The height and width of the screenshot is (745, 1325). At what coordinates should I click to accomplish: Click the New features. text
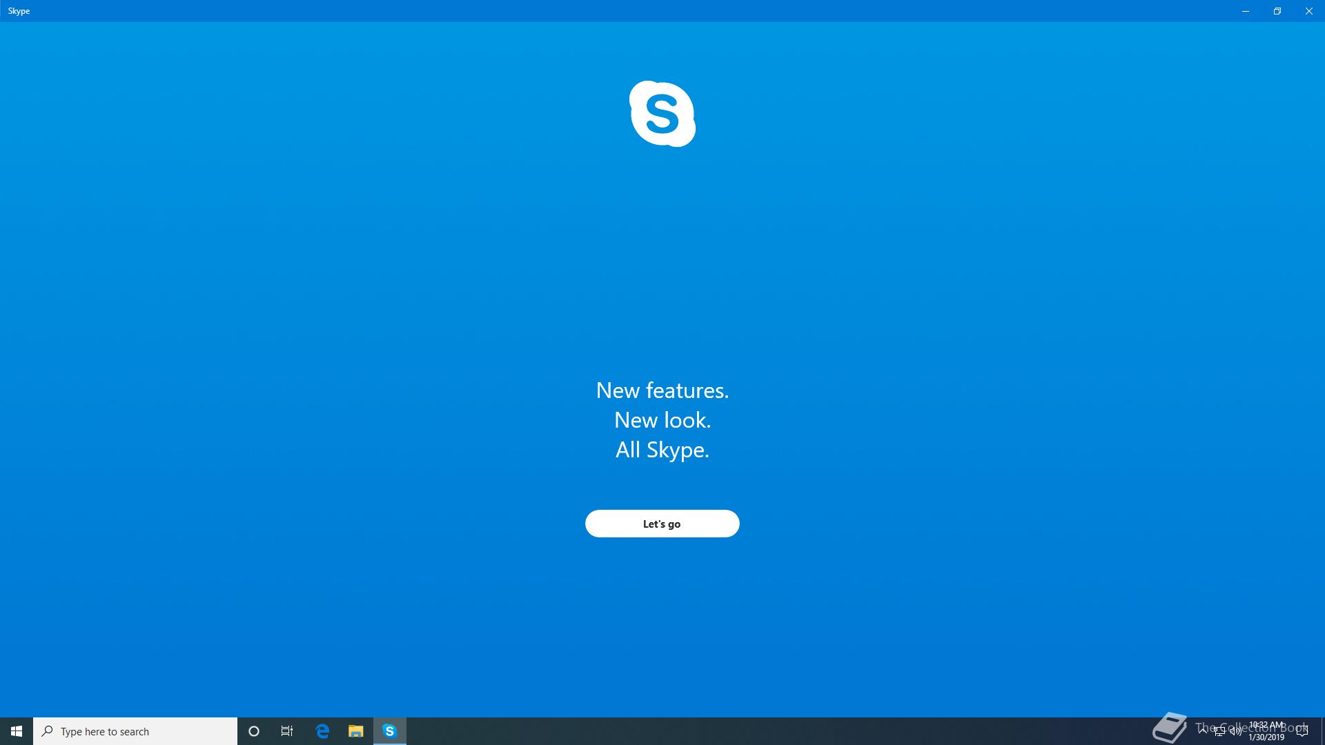[x=662, y=390]
